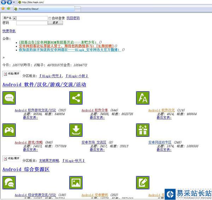Open moderator profile 龙城黑芝麻糊
The image size is (212, 200).
[49, 161]
